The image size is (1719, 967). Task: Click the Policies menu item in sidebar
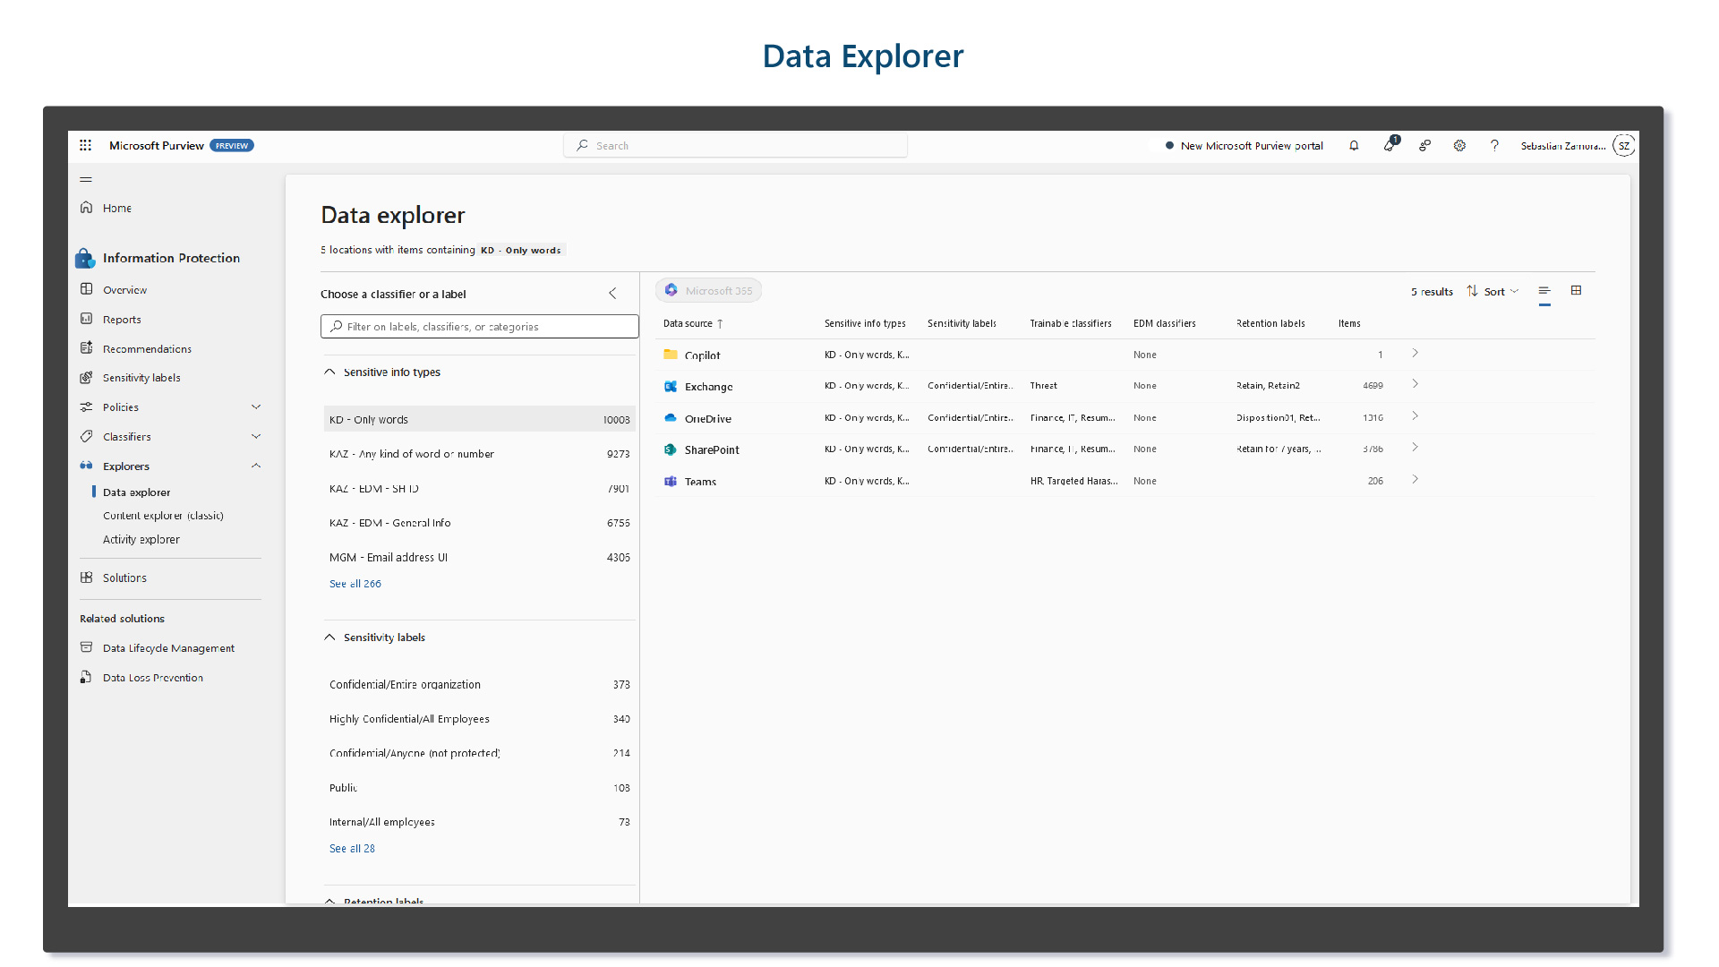(121, 406)
